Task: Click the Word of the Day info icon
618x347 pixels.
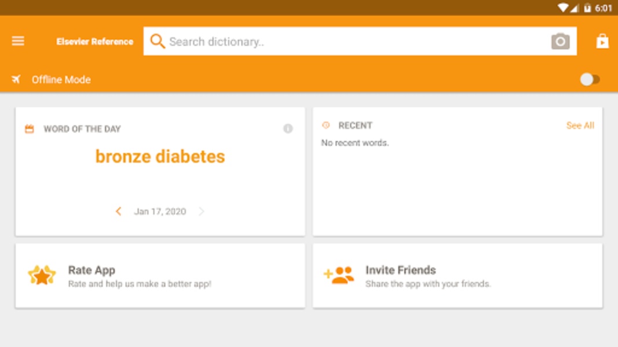Action: [x=288, y=128]
